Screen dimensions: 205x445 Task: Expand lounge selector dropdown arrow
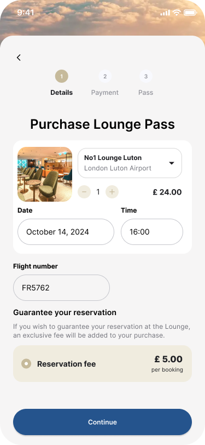pyautogui.click(x=171, y=163)
